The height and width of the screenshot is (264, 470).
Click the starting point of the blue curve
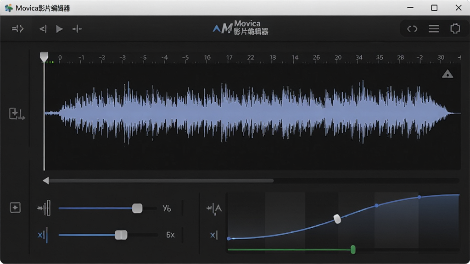229,238
